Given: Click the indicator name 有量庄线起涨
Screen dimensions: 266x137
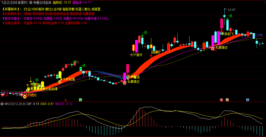Looking at the screenshot, I should pos(42,3).
